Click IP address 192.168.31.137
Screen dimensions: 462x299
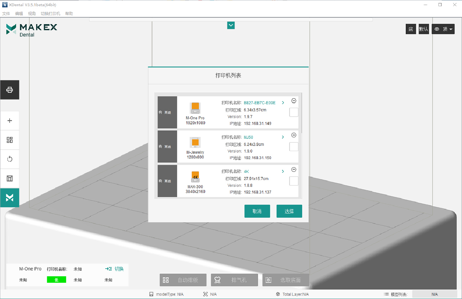pyautogui.click(x=258, y=192)
